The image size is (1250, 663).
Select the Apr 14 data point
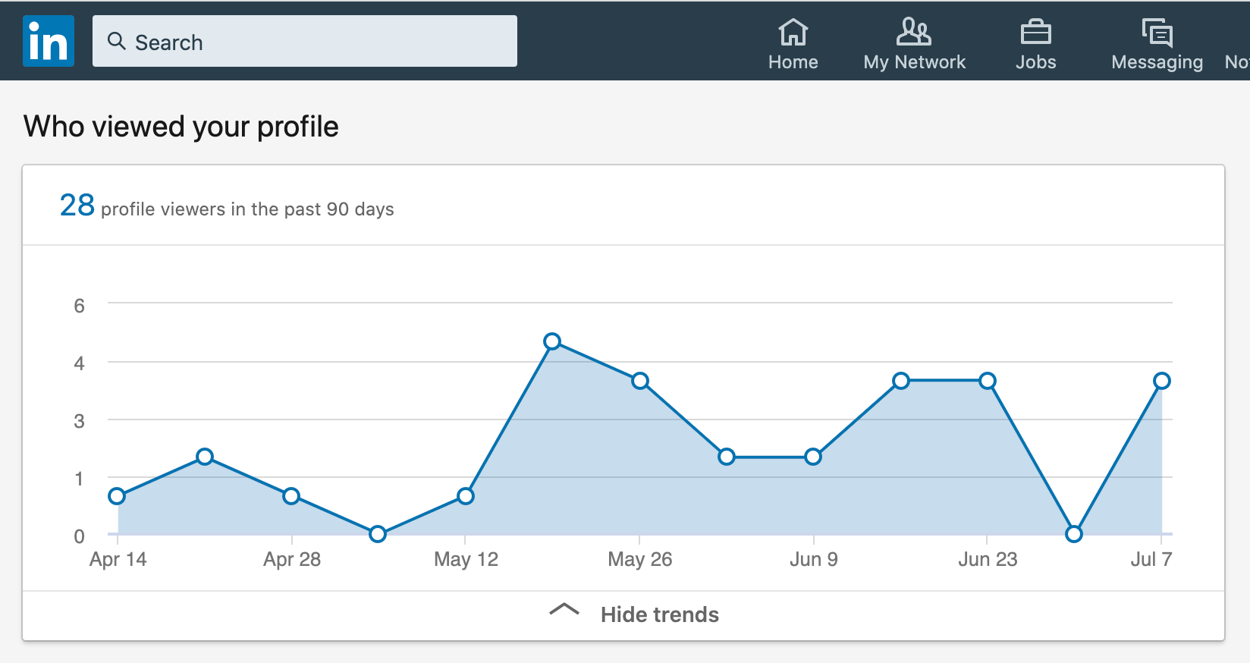[x=117, y=496]
